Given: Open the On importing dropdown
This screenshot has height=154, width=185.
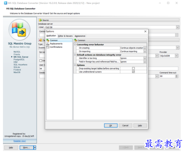Looking at the screenshot, I should (x=145, y=52).
